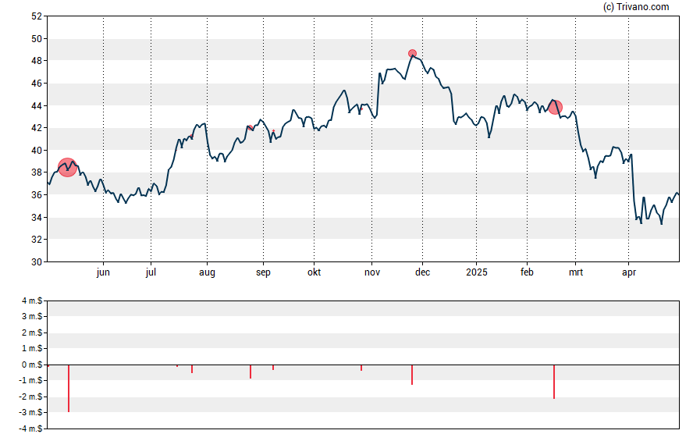Click the 'dec' month label
The width and height of the screenshot is (693, 441).
pos(422,272)
